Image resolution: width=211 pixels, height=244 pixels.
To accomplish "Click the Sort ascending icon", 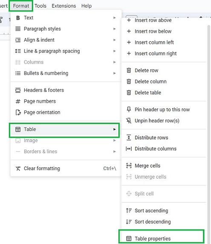I will coord(129,211).
